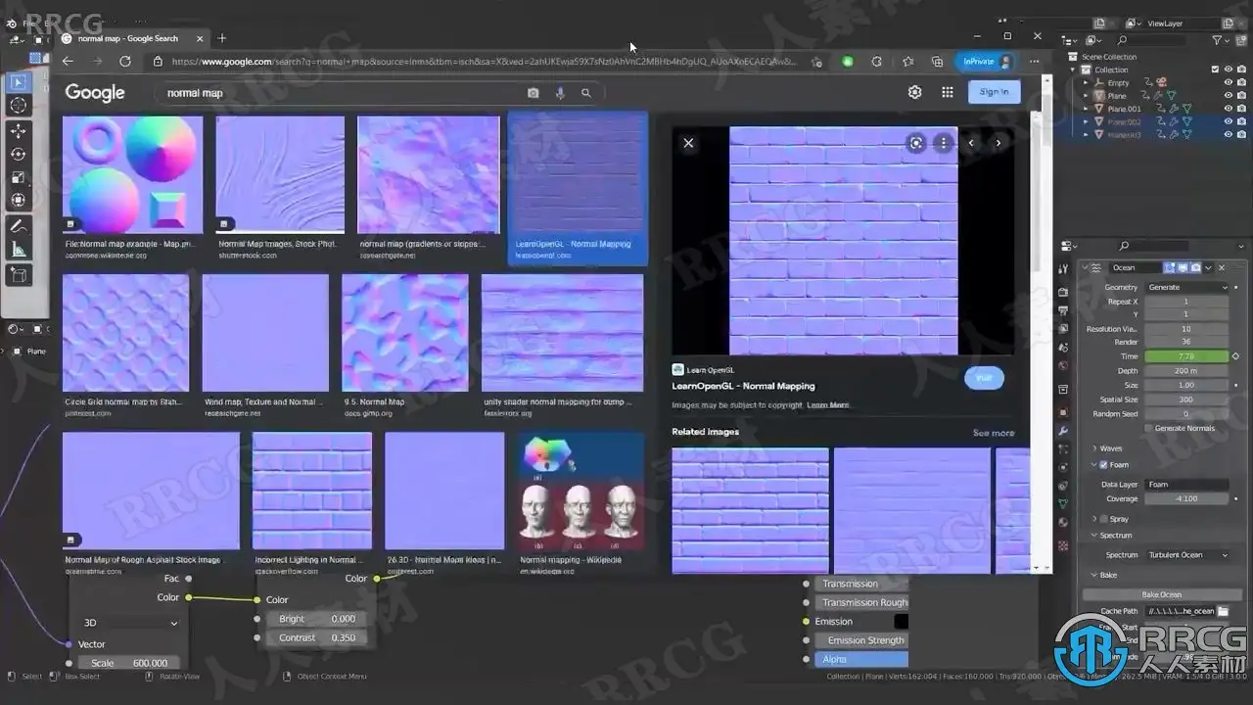Open the Spectrum Turbulent Ocean dropdown
Image resolution: width=1253 pixels, height=705 pixels.
[1186, 555]
